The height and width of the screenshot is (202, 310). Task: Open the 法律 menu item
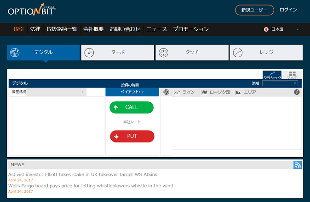pyautogui.click(x=35, y=29)
